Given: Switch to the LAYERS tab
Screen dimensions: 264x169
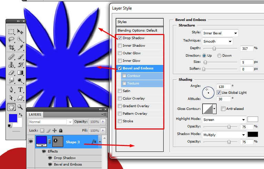Looking at the screenshot, I should click(35, 114).
